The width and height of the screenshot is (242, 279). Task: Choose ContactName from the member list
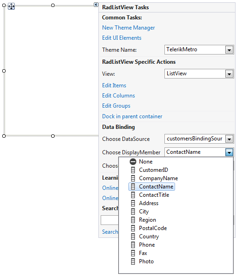[x=156, y=187]
